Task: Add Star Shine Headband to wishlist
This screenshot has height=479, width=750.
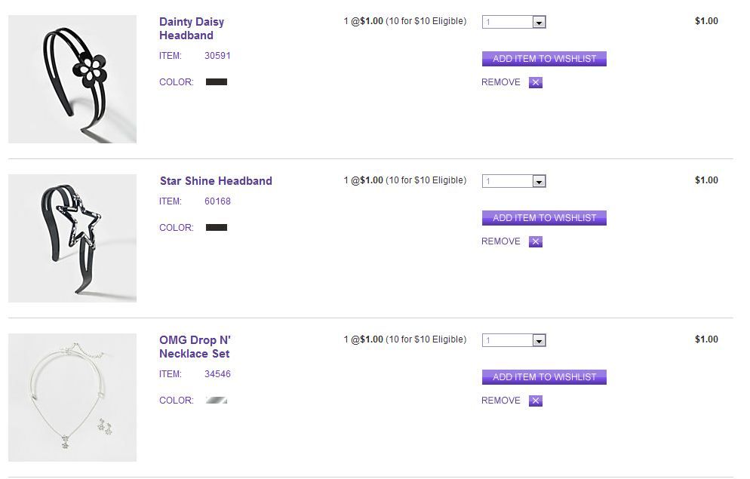Action: coord(544,218)
